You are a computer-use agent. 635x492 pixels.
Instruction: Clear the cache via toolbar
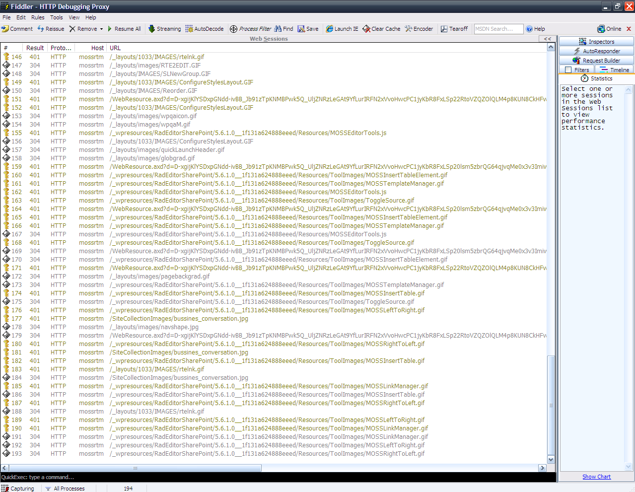pyautogui.click(x=381, y=29)
